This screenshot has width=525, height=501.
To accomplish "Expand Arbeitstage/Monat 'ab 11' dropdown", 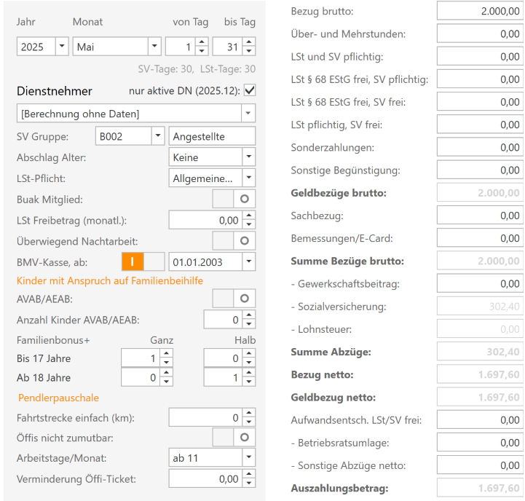I will (x=248, y=457).
